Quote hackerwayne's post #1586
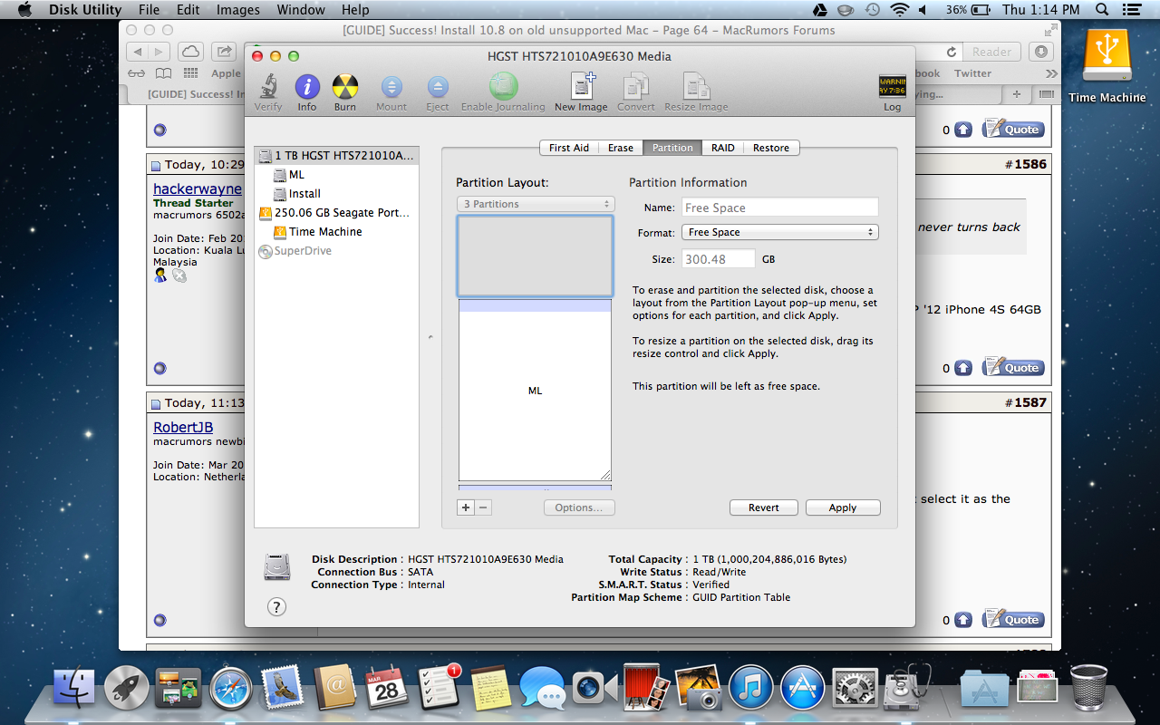Viewport: 1160px width, 725px height. [1013, 368]
